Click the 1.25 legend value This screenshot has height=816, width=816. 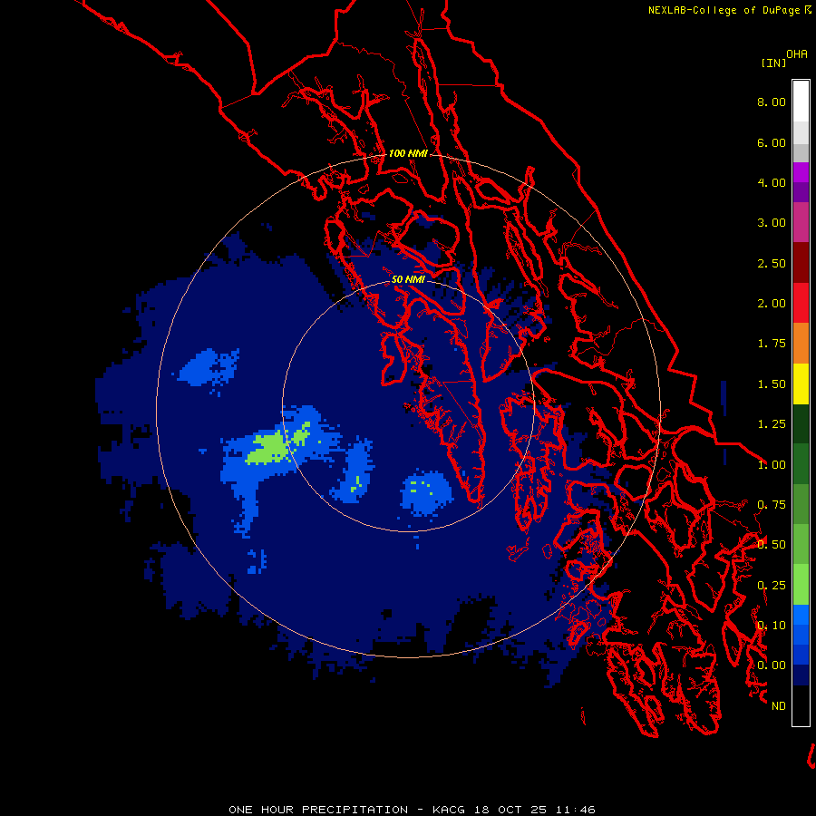(772, 424)
